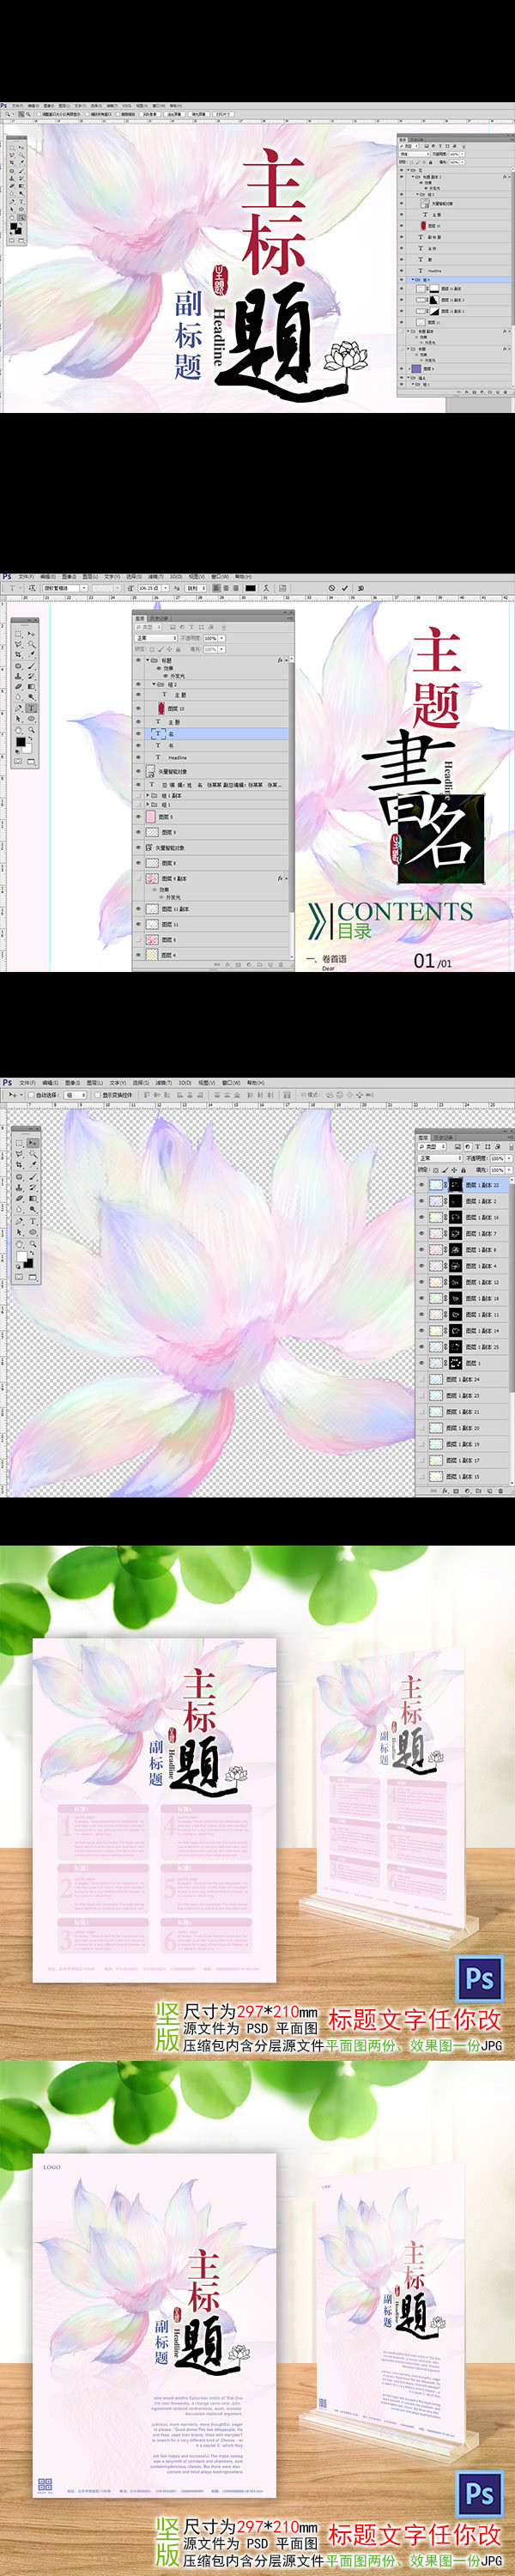
Task: Open the warp text icon in options bar
Action: point(267,588)
